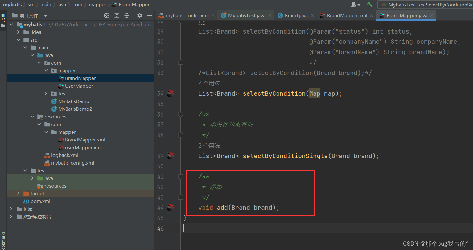Fold the comment at line 36
473x250 pixels.
coord(181,114)
